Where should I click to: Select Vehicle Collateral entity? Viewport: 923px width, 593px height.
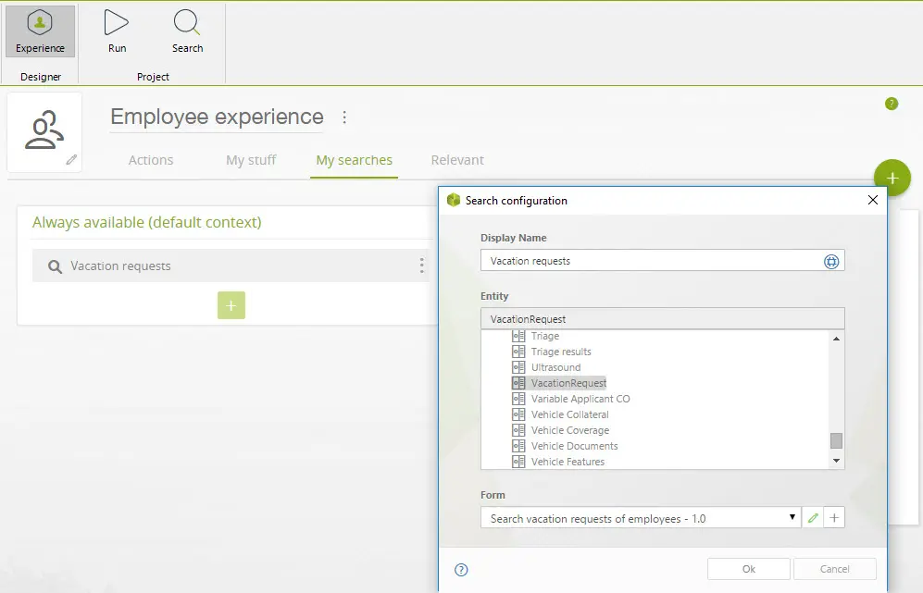[569, 414]
